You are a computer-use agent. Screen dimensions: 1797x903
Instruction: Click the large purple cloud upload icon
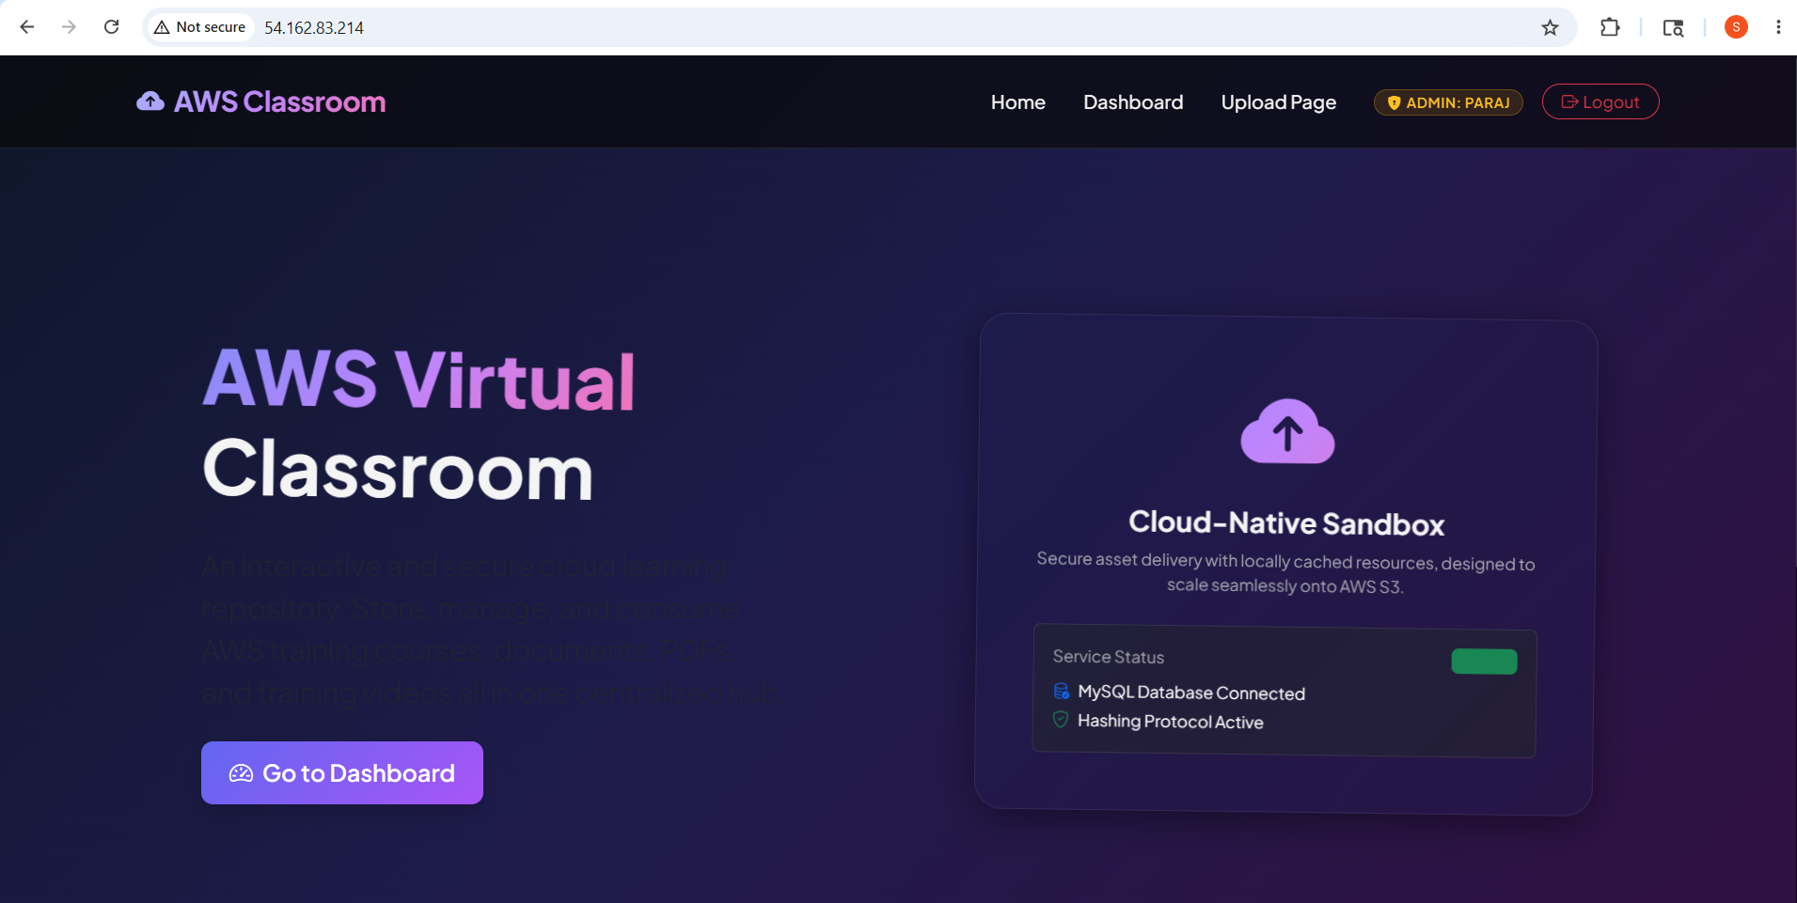(1287, 431)
